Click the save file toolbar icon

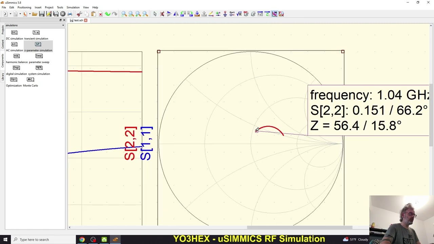point(42,14)
